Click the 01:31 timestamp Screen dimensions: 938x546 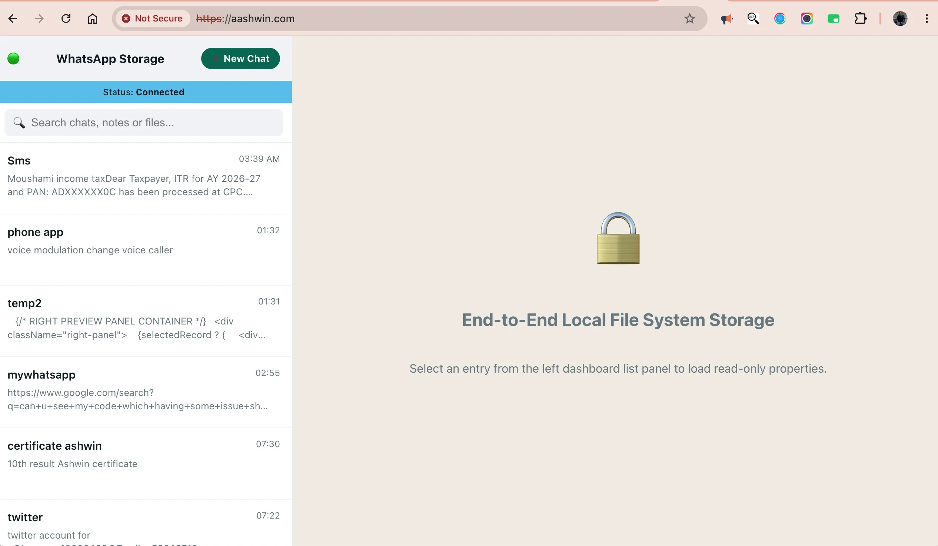pos(269,302)
